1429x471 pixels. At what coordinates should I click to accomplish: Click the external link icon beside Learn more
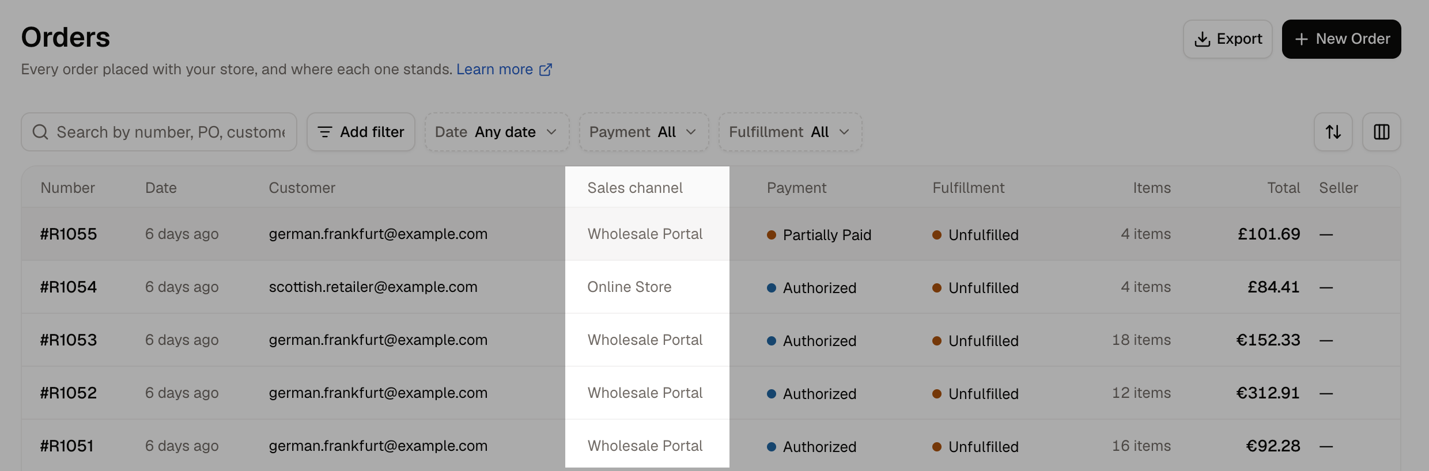[x=546, y=70]
